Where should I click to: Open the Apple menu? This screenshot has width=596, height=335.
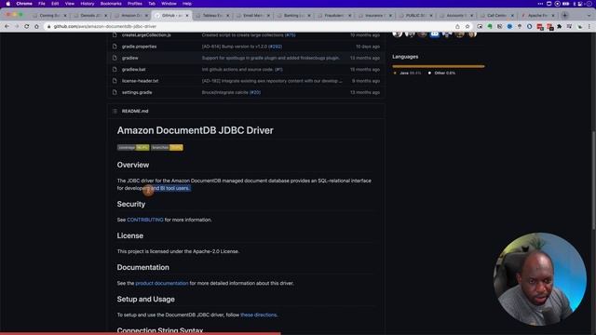tap(8, 4)
